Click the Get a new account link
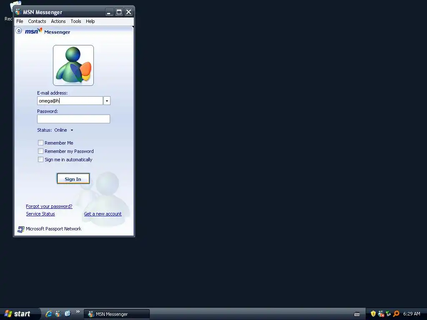The image size is (427, 320). 103,214
